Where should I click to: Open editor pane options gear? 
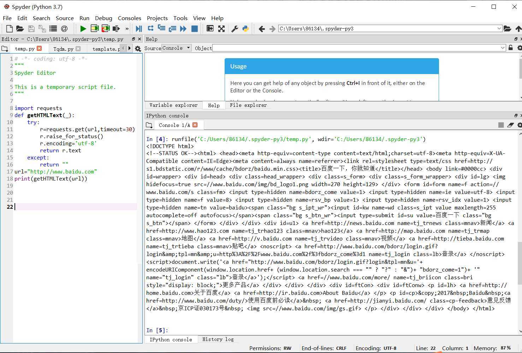pos(138,49)
